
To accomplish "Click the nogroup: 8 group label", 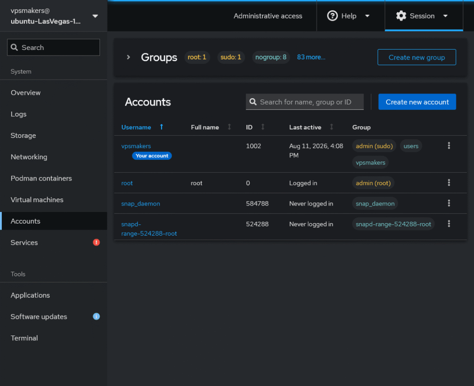I will click(x=271, y=57).
